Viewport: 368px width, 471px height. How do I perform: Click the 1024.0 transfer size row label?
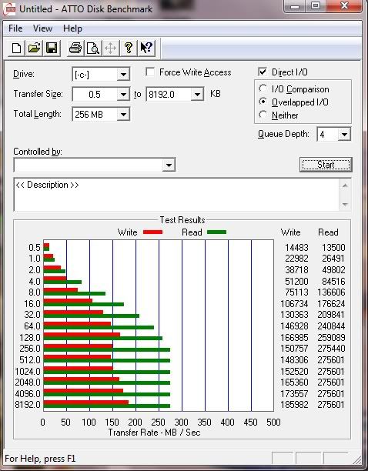point(28,371)
